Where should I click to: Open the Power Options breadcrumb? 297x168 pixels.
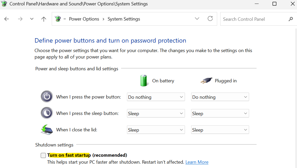click(84, 19)
